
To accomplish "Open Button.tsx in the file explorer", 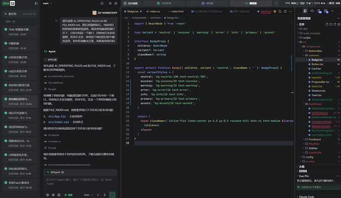I will (317, 64).
